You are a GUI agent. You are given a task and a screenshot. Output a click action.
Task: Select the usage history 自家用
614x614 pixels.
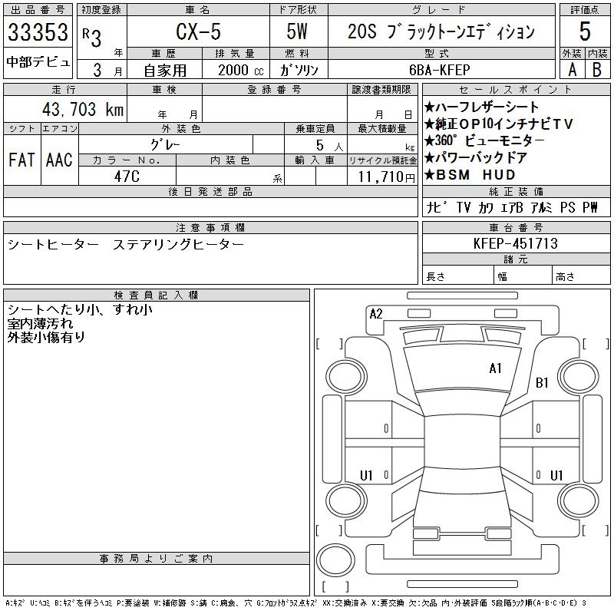pos(165,71)
